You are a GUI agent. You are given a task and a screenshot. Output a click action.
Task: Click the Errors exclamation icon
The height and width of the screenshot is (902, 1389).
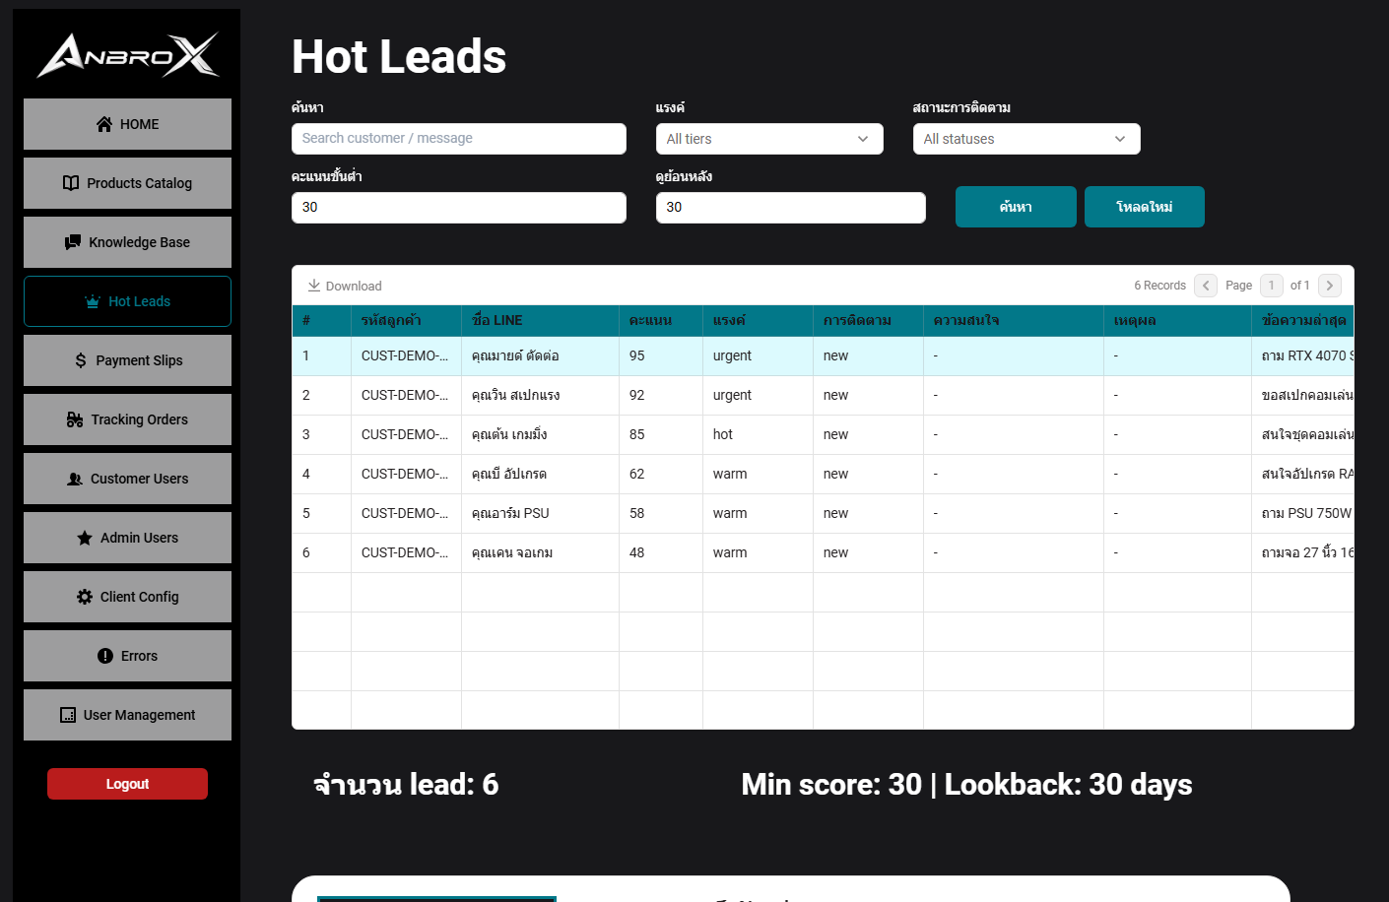click(x=105, y=656)
